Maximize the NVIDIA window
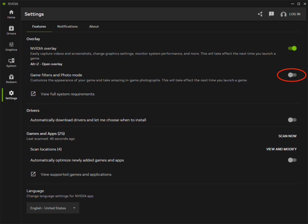Viewport: 308px width, 224px height. pyautogui.click(x=299, y=4)
